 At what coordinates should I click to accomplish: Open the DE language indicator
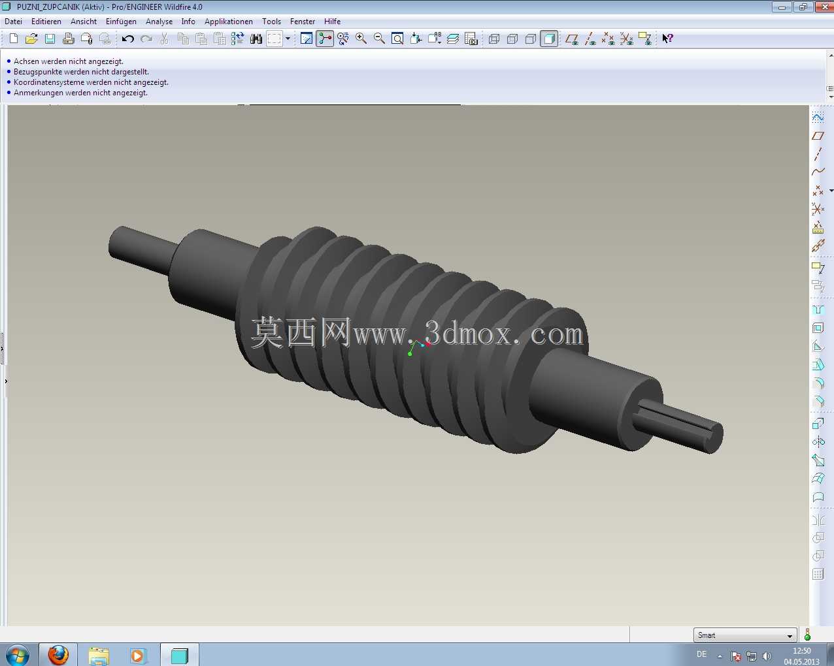tap(701, 654)
